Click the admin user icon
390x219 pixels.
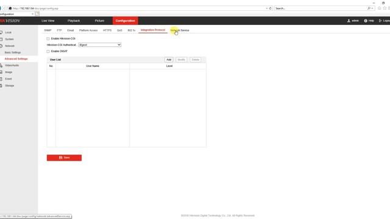pyautogui.click(x=349, y=21)
